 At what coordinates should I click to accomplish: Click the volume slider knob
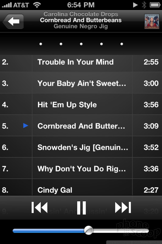click(x=88, y=230)
